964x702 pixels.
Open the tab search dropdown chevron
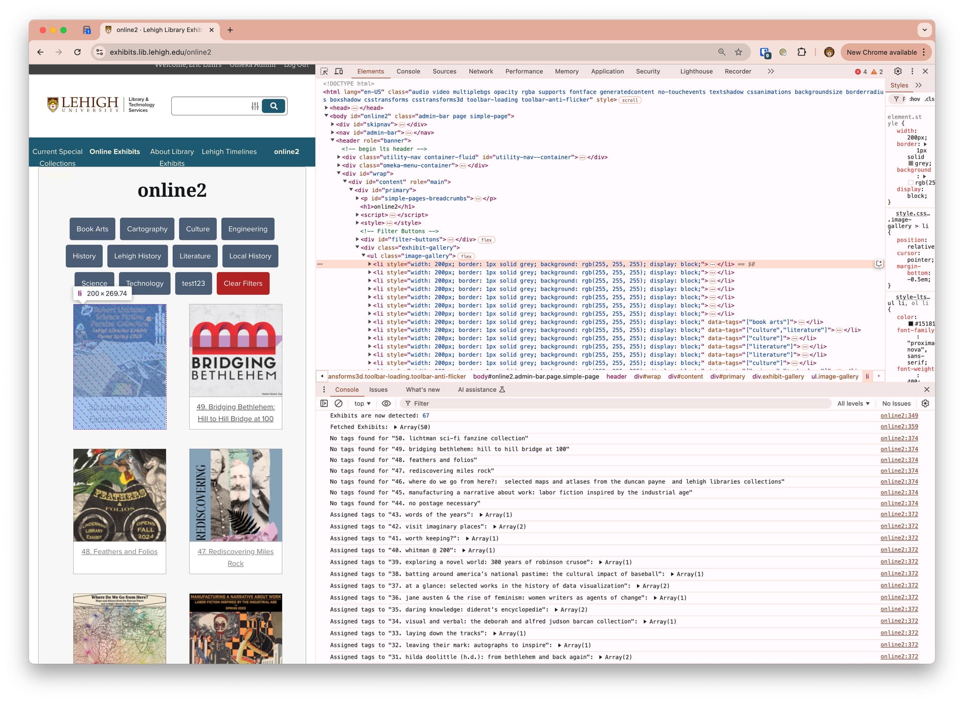(x=924, y=30)
